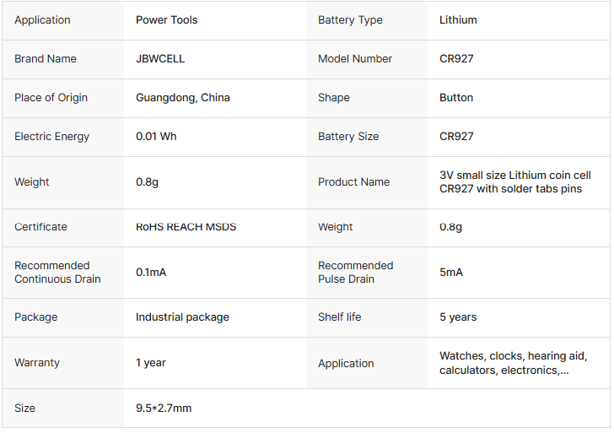
Task: Select the '5 years' shelf life value
Action: point(458,317)
